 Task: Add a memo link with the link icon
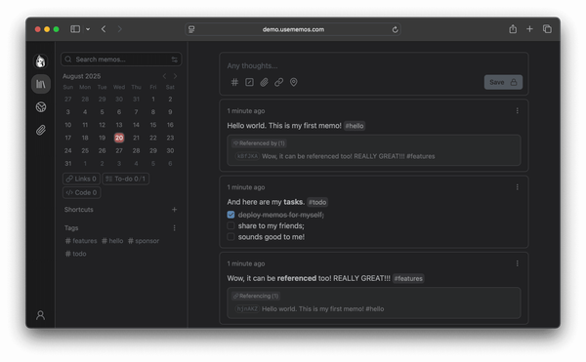click(x=278, y=82)
